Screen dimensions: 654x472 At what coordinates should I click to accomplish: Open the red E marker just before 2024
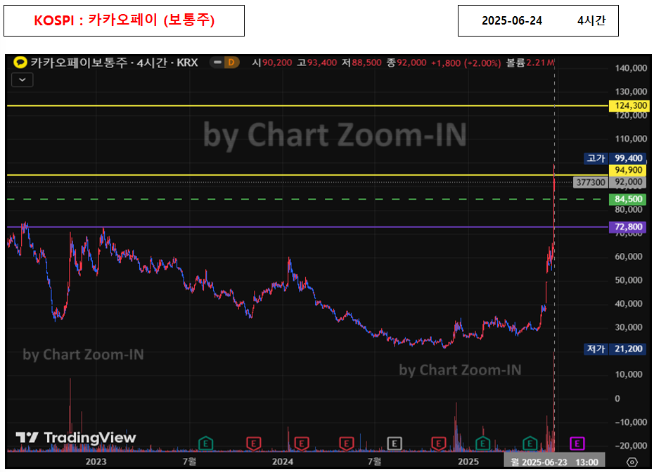[254, 443]
